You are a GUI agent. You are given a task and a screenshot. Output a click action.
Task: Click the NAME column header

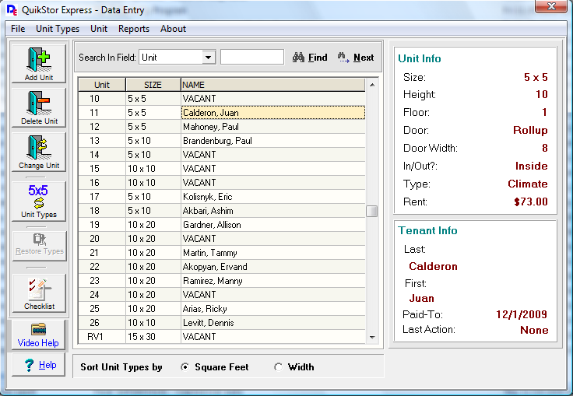[273, 85]
